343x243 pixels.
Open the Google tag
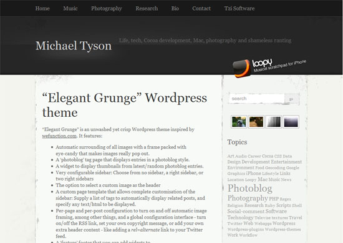pyautogui.click(x=292, y=168)
